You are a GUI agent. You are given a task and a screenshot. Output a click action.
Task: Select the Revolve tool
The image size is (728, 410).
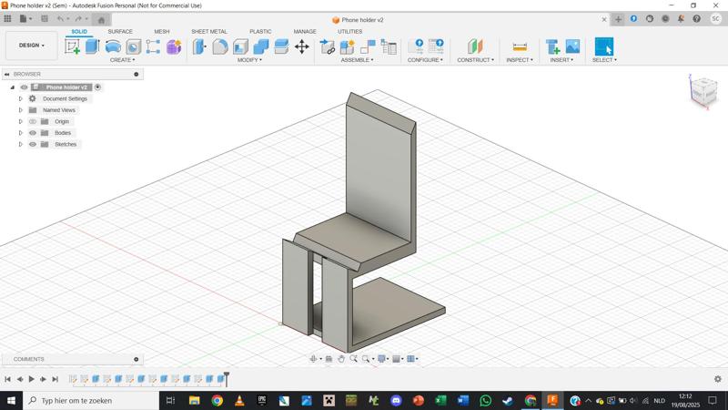113,46
